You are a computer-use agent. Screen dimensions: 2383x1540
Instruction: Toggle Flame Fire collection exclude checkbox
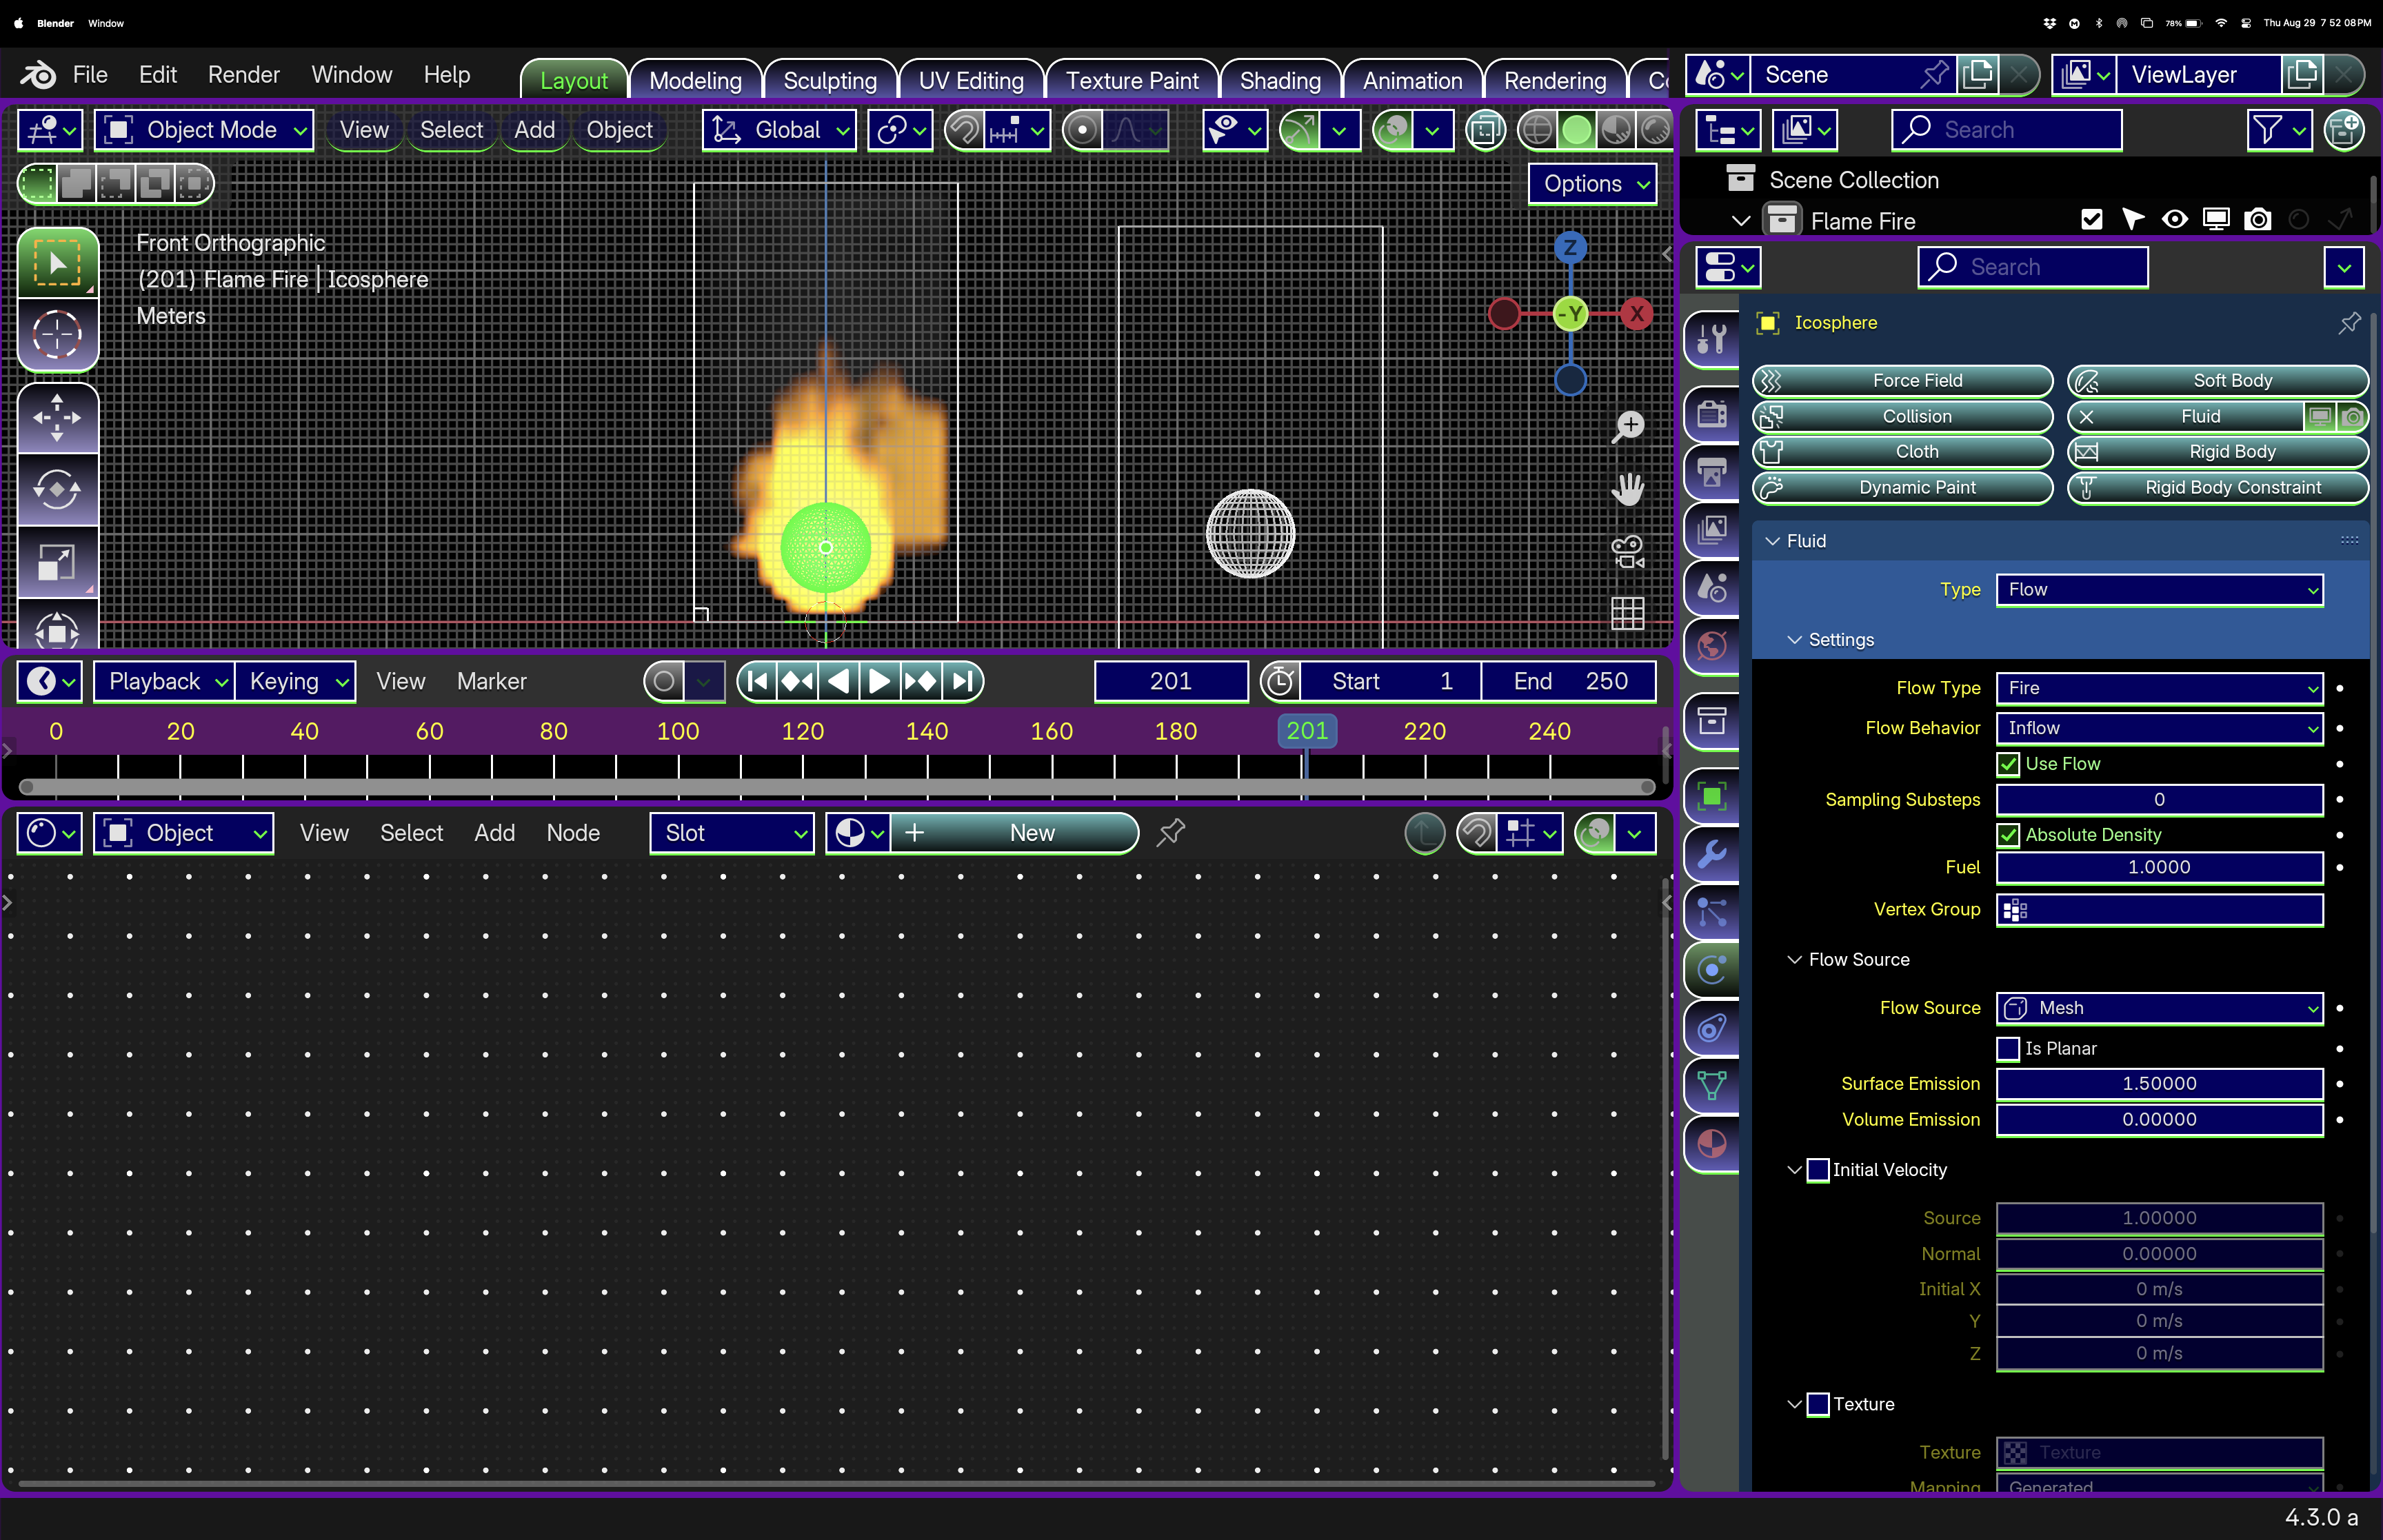tap(2091, 220)
